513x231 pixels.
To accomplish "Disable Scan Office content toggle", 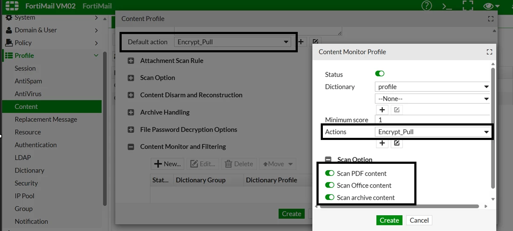I will pos(330,185).
